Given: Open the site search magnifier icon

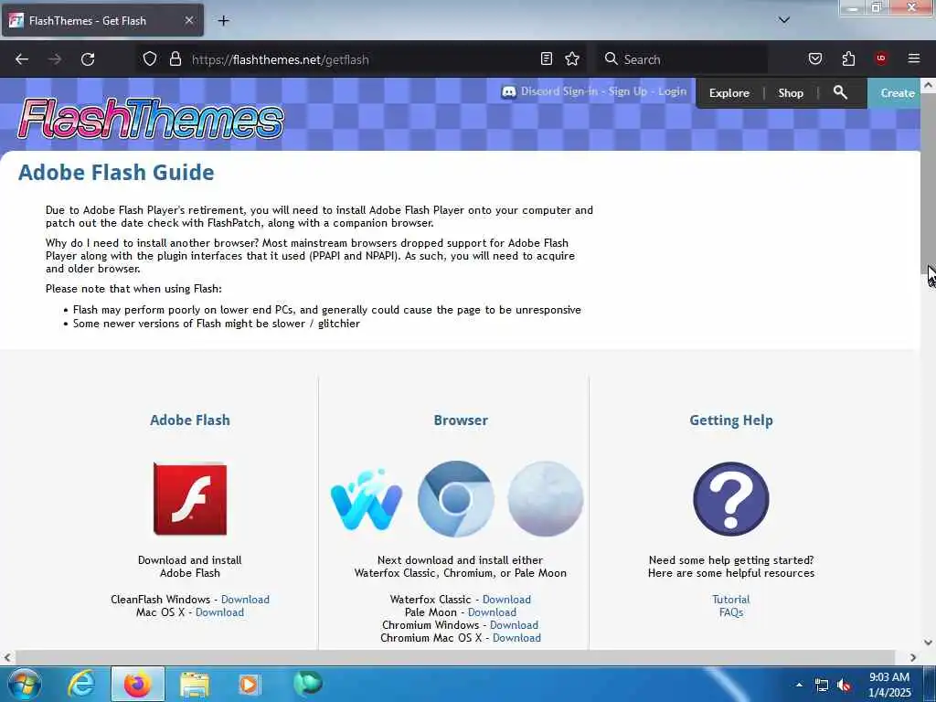Looking at the screenshot, I should pyautogui.click(x=840, y=92).
